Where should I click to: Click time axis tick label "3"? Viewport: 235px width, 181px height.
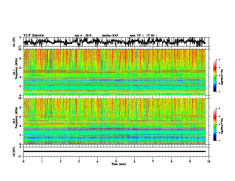79,161
